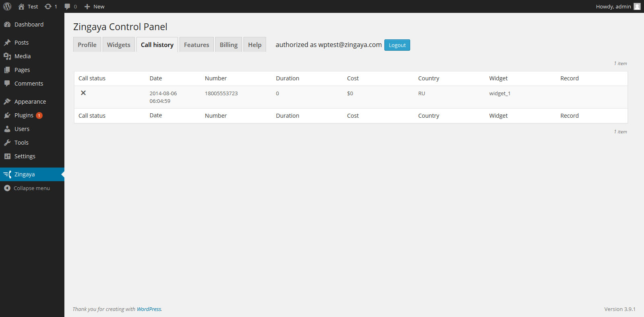
Task: Click the Plugins update count badge
Action: pyautogui.click(x=39, y=115)
